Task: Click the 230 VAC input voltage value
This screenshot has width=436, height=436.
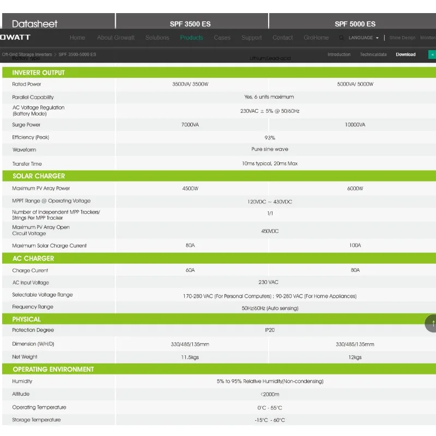Action: coord(268,282)
